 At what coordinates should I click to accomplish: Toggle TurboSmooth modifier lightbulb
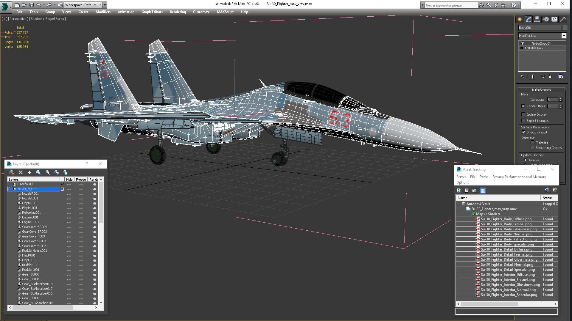522,43
